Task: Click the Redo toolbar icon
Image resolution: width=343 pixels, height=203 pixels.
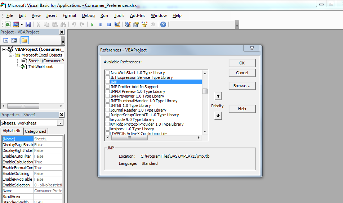Action: click(x=82, y=24)
